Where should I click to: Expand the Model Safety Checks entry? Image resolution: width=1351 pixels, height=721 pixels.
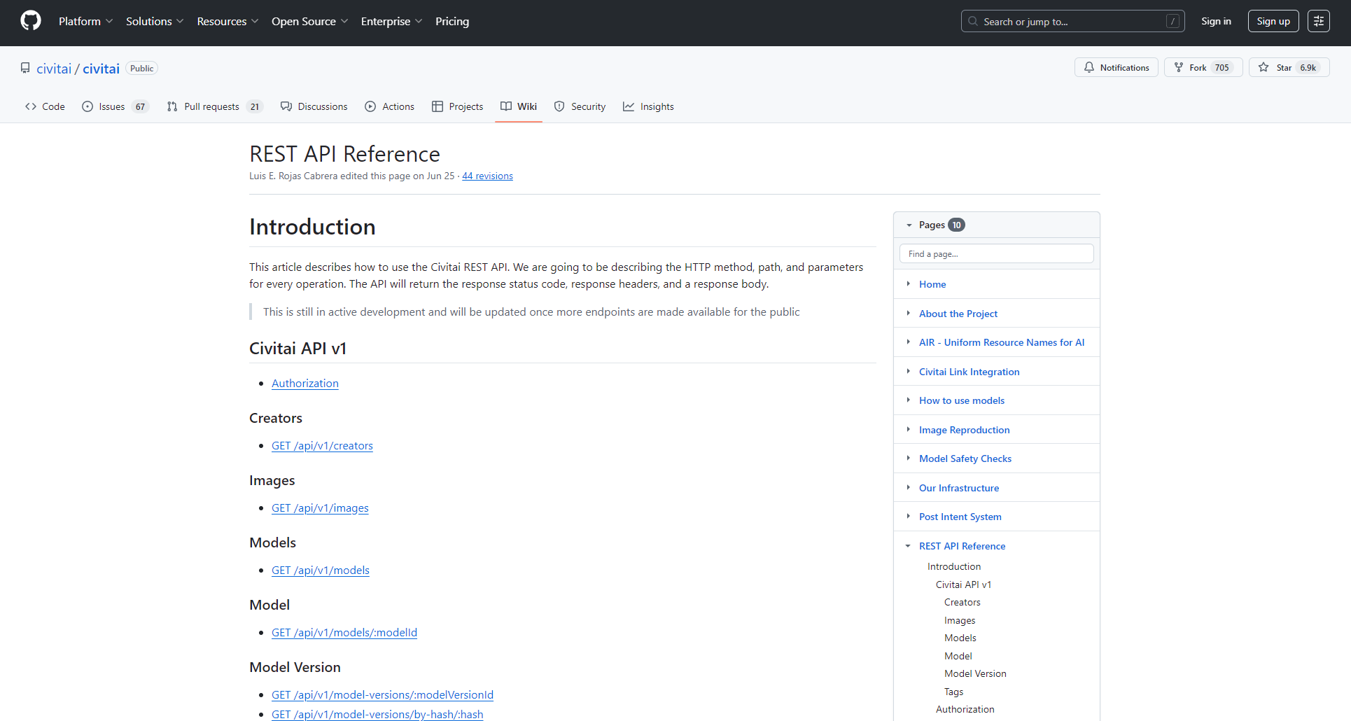pos(908,458)
